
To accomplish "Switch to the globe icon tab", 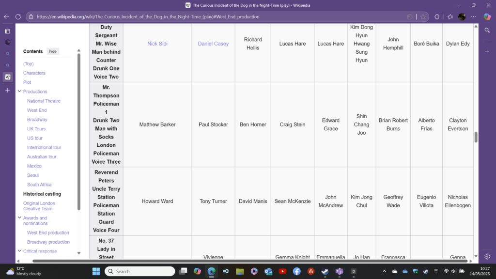I will pos(8,42).
